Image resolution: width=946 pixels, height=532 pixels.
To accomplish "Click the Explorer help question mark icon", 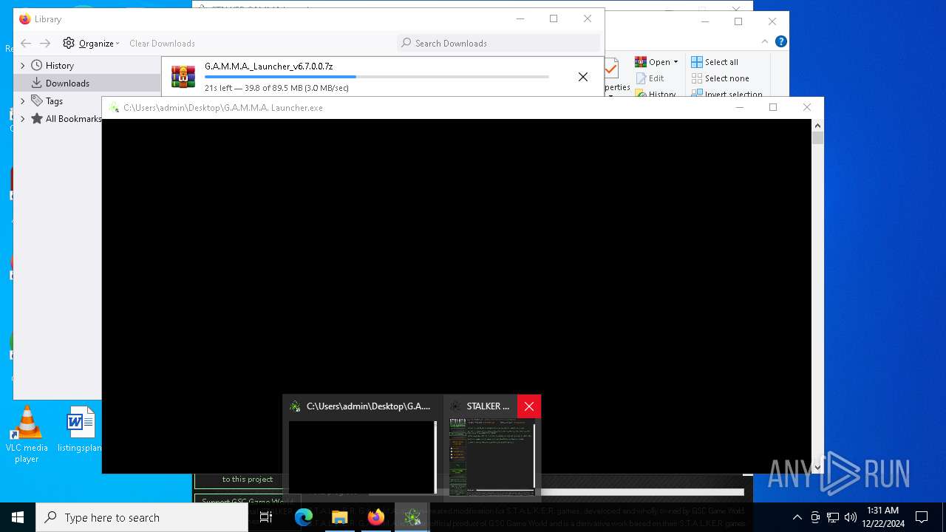I will (780, 42).
